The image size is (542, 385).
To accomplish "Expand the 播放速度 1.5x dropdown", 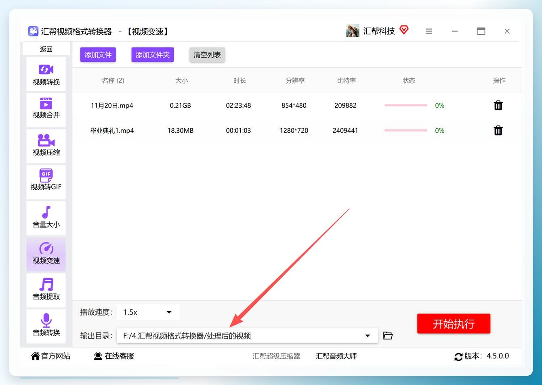I will click(148, 312).
